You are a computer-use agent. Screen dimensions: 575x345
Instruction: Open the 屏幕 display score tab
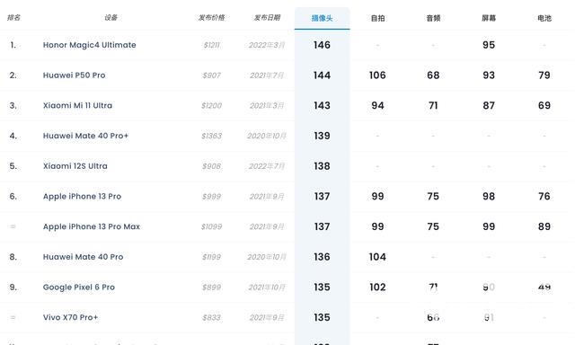click(489, 18)
